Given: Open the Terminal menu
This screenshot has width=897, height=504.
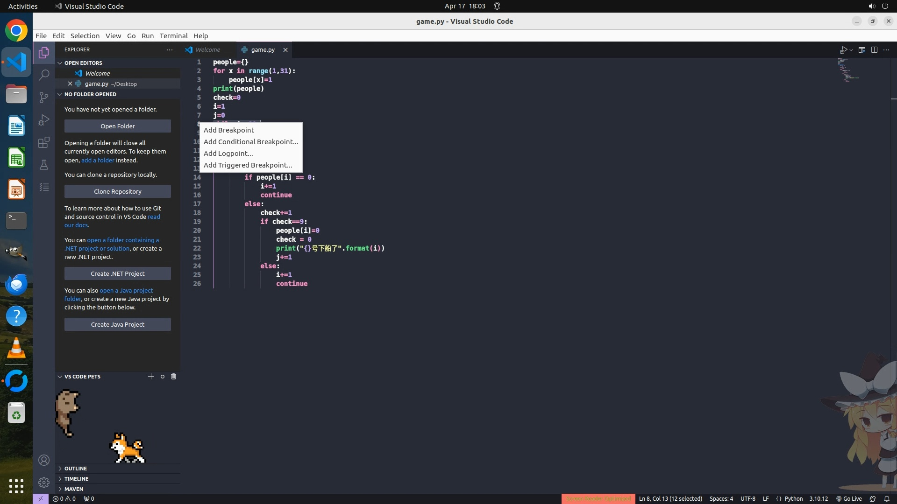Looking at the screenshot, I should pos(173,36).
